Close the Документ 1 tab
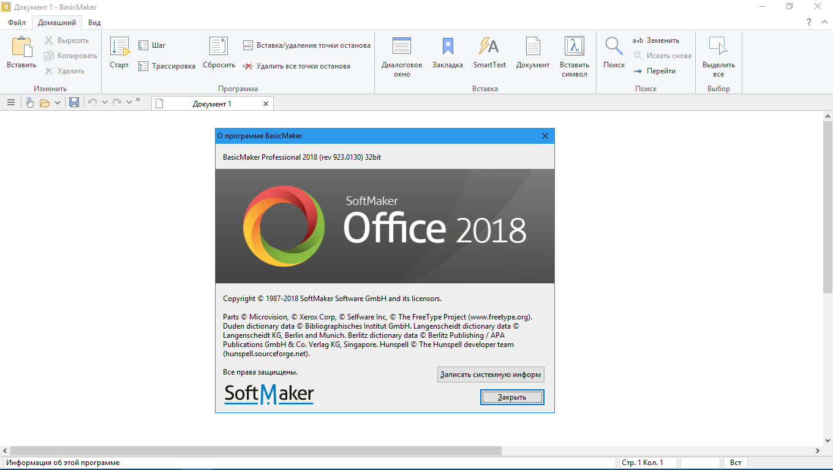 point(266,104)
